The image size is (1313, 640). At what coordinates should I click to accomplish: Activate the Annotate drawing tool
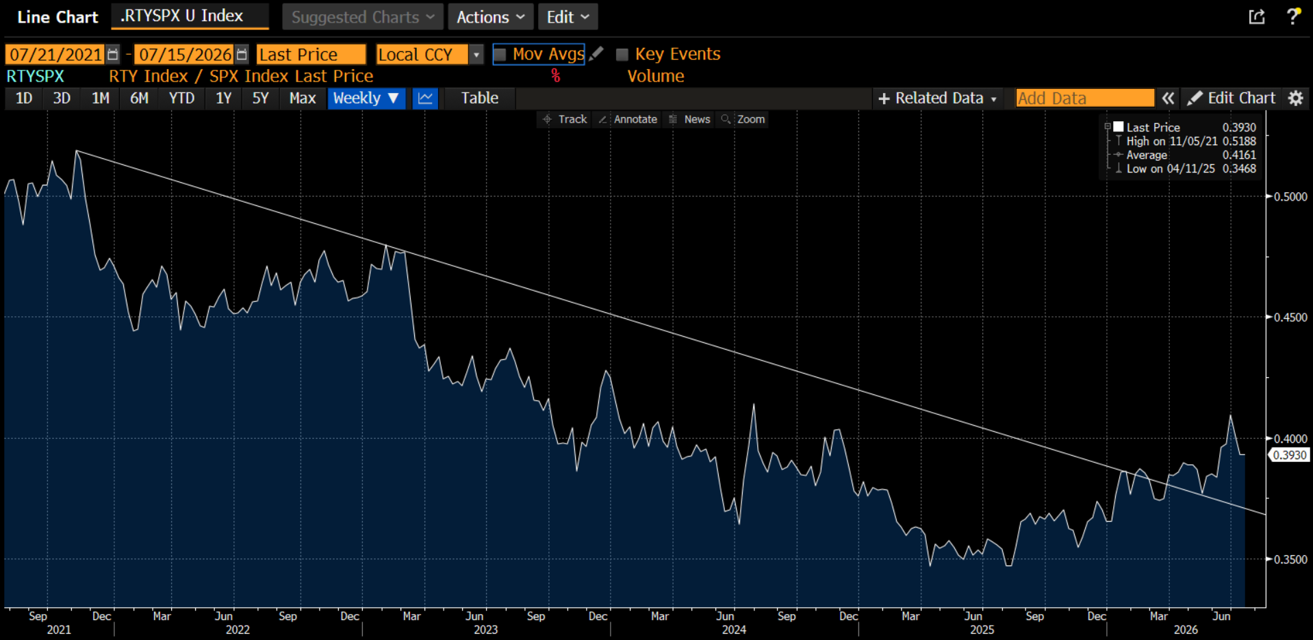click(628, 119)
